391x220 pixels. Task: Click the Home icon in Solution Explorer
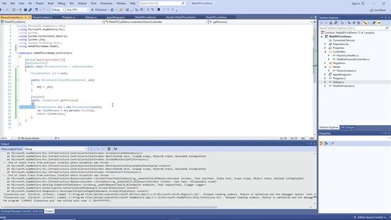pyautogui.click(x=331, y=23)
